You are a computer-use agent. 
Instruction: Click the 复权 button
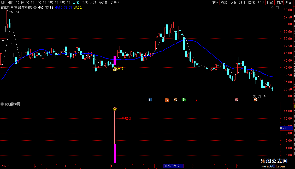click(x=215, y=2)
